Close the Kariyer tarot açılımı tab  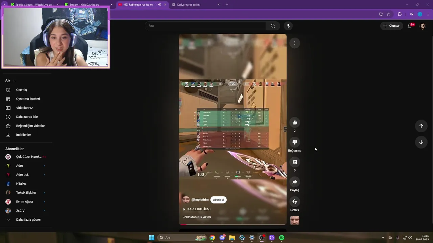coord(219,5)
